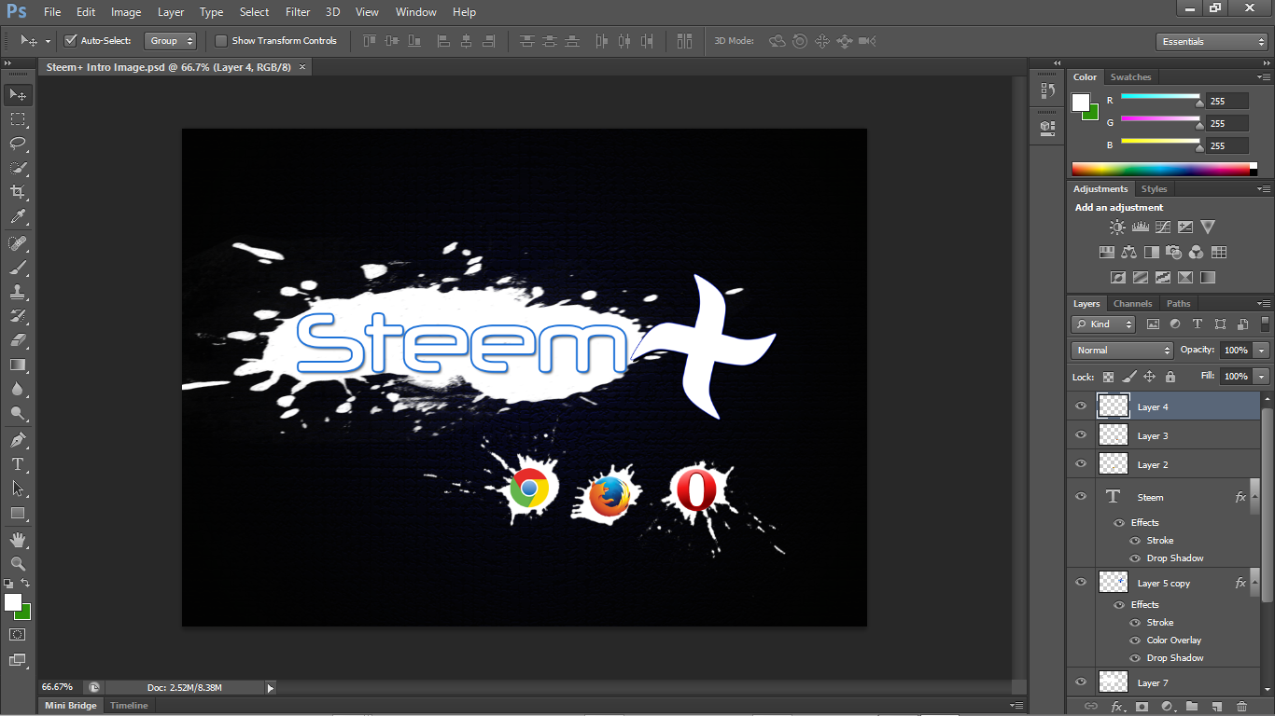Select the Pen tool
Screen dimensions: 1275x716
pos(18,440)
